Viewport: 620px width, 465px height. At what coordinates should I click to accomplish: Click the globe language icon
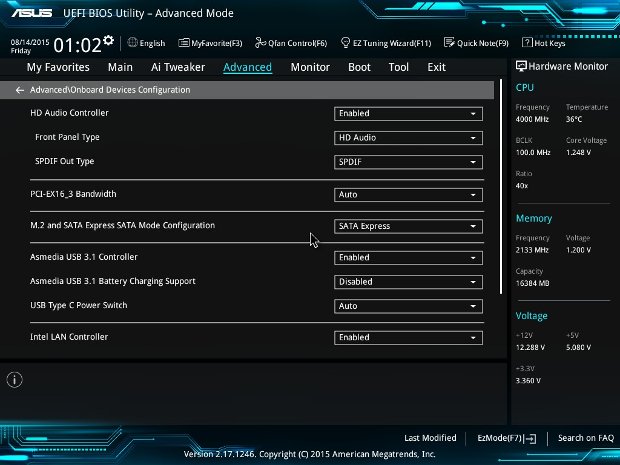[133, 43]
